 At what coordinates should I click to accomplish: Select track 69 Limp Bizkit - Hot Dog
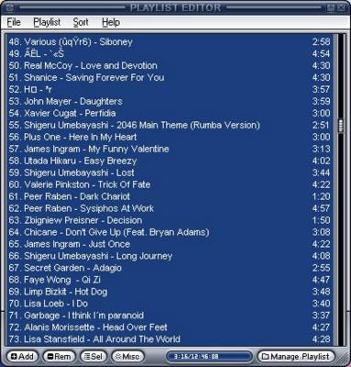tap(169, 292)
